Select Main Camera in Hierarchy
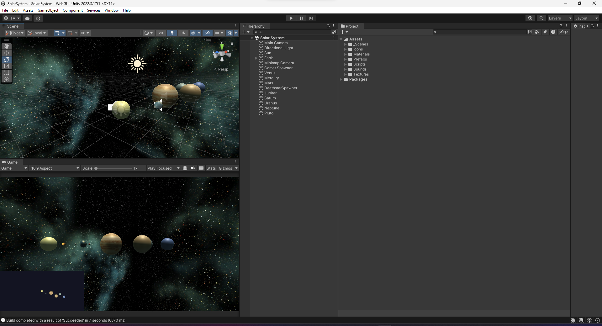 pyautogui.click(x=276, y=43)
